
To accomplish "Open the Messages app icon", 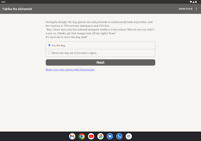I will (x=110, y=136).
